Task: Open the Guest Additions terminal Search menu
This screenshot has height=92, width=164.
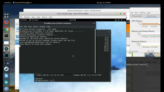Action: (35, 27)
